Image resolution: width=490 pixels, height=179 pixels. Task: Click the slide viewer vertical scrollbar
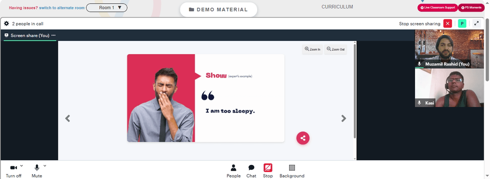point(355,91)
